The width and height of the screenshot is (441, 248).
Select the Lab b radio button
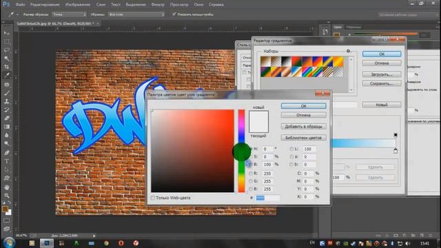pos(291,165)
